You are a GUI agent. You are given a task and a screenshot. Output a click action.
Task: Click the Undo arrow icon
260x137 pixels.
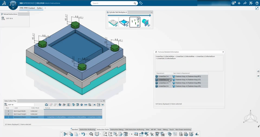[83, 134]
